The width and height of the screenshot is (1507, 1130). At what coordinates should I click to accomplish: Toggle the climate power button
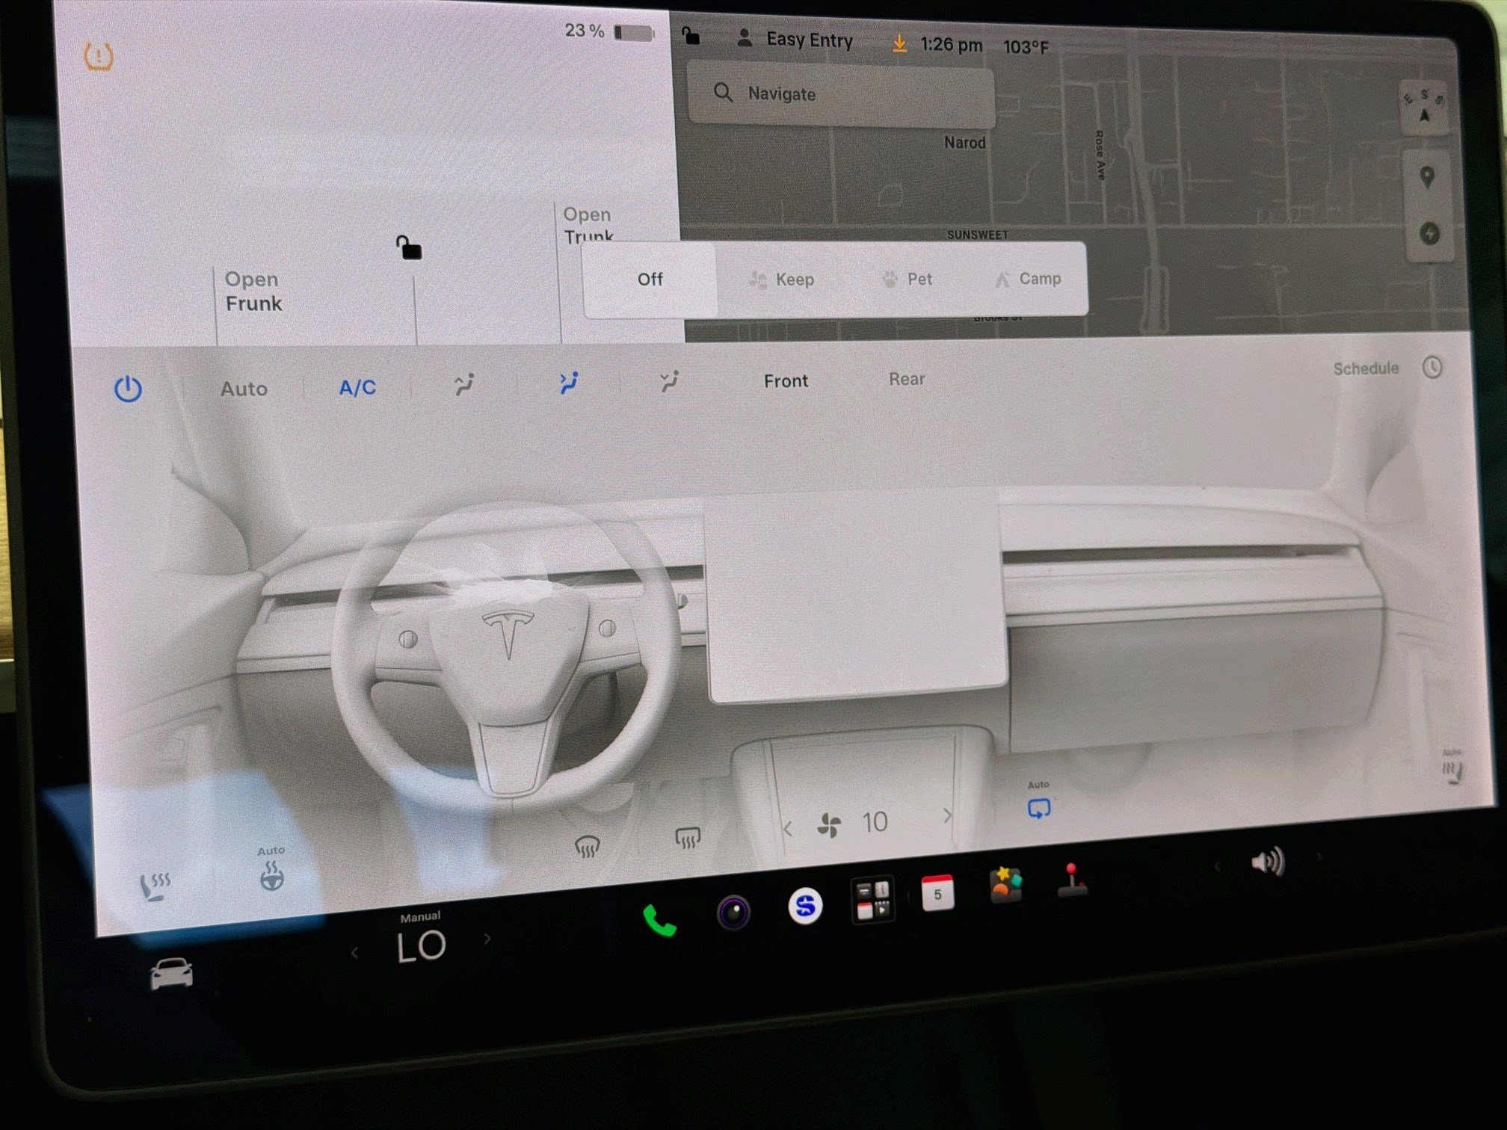128,389
